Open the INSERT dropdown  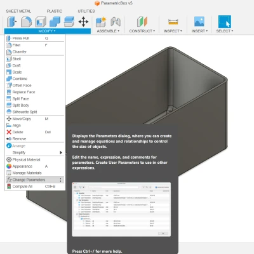(199, 31)
